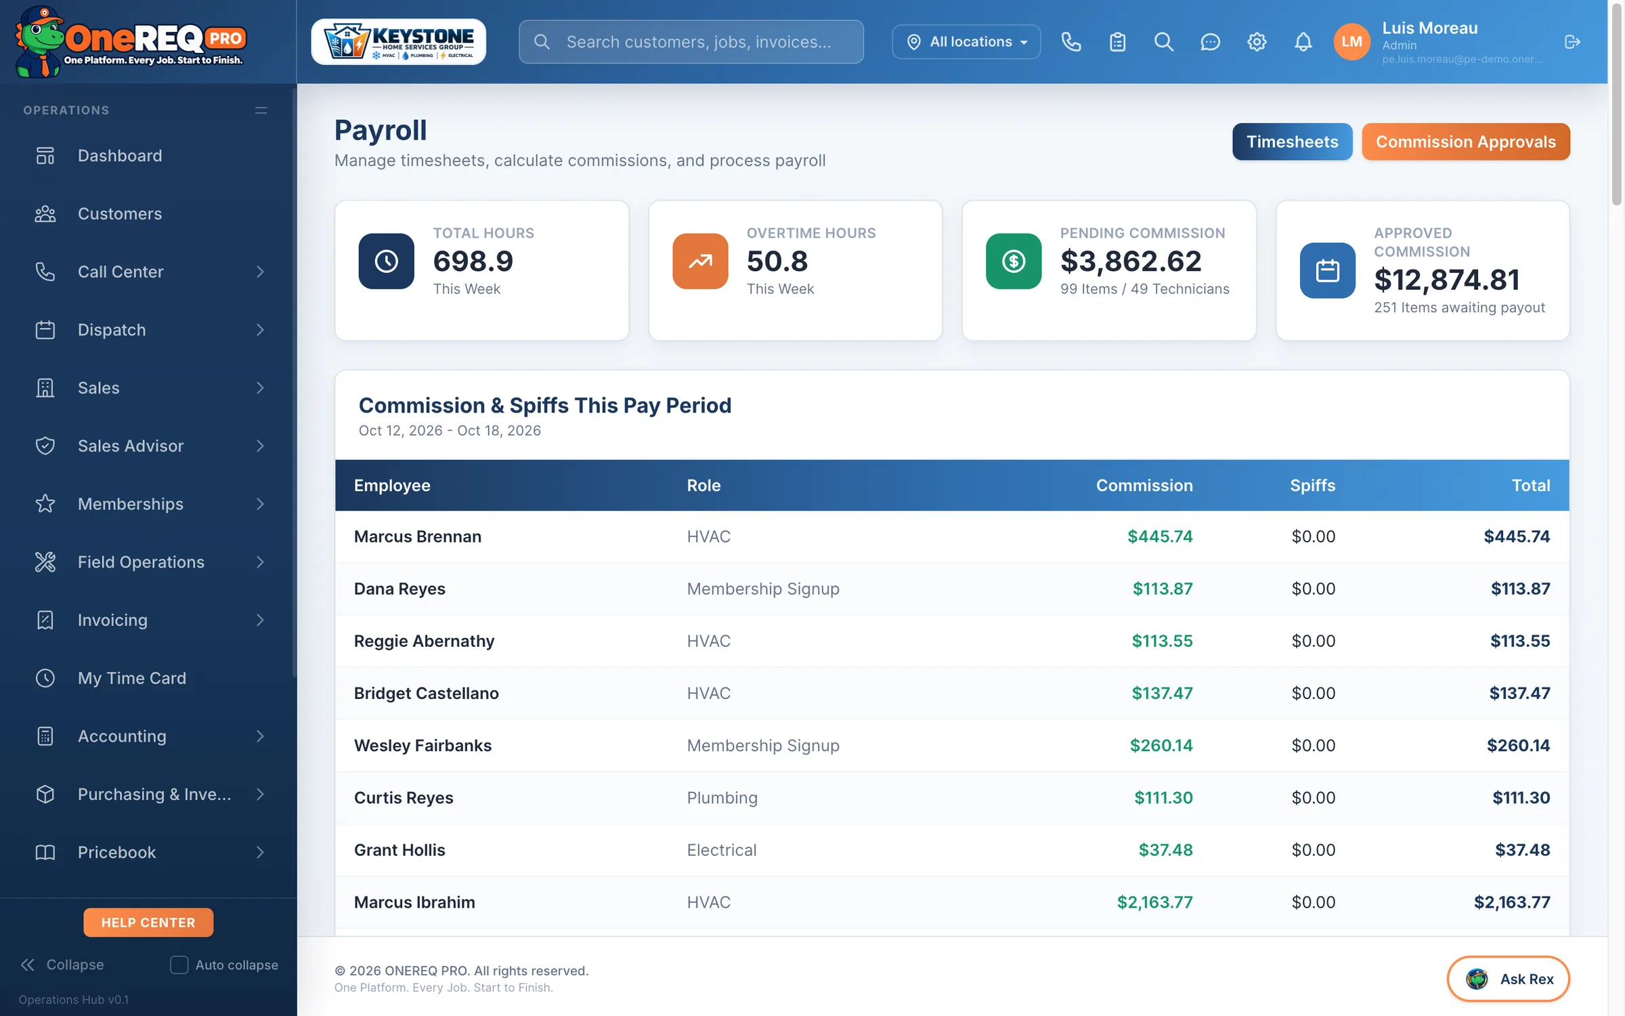Open the Help Center
Image resolution: width=1625 pixels, height=1016 pixels.
tap(148, 923)
